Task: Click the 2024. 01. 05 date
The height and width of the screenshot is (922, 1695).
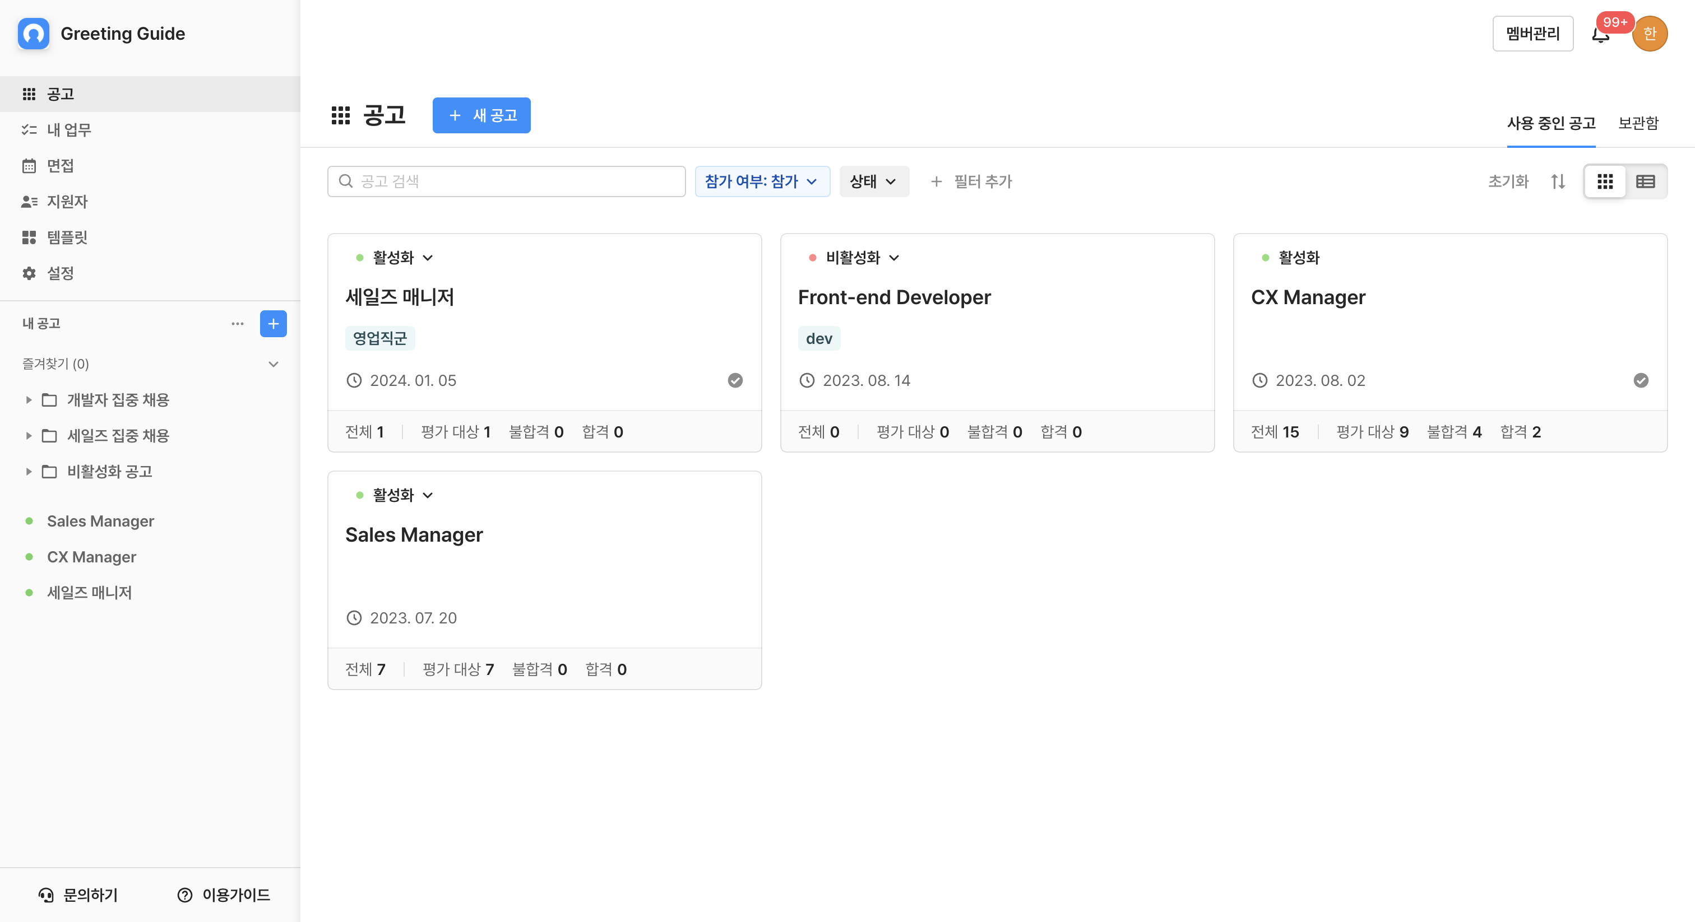Action: [x=413, y=380]
